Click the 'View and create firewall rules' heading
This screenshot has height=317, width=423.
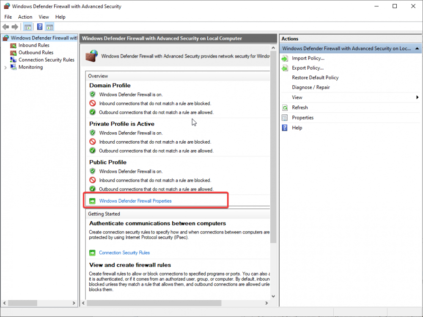pos(130,265)
